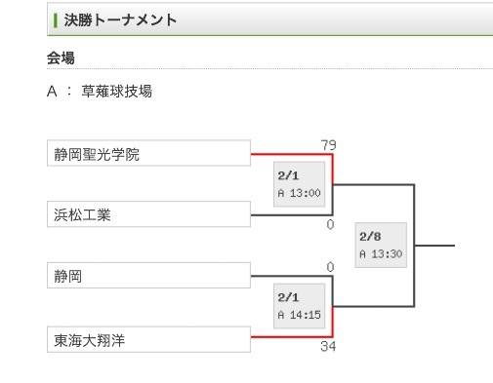493x383 pixels.
Task: Click the 会場 subheading
Action: (x=61, y=58)
